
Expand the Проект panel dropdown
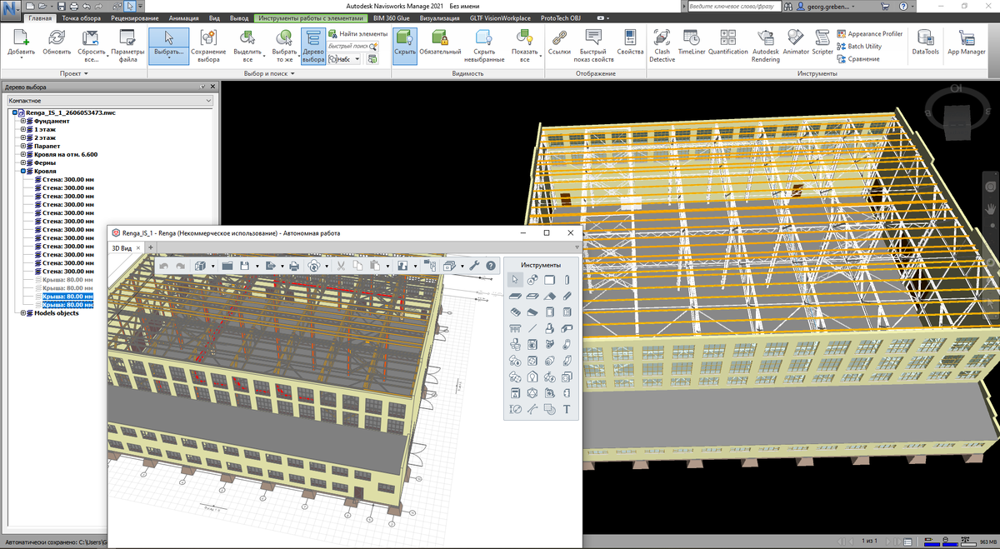click(74, 73)
